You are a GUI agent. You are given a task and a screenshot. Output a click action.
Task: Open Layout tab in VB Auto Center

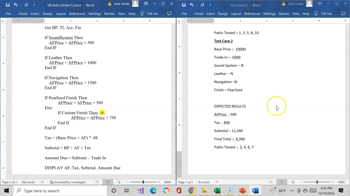click(61, 14)
